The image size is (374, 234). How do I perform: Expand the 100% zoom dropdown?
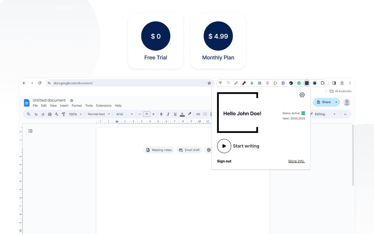tap(75, 114)
